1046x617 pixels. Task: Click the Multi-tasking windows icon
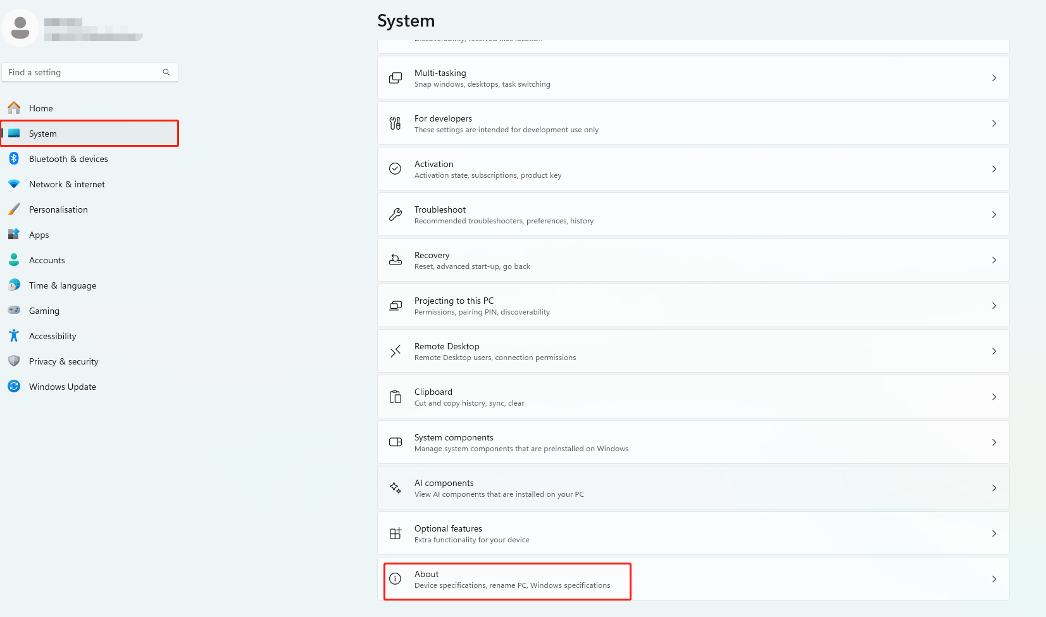tap(395, 78)
